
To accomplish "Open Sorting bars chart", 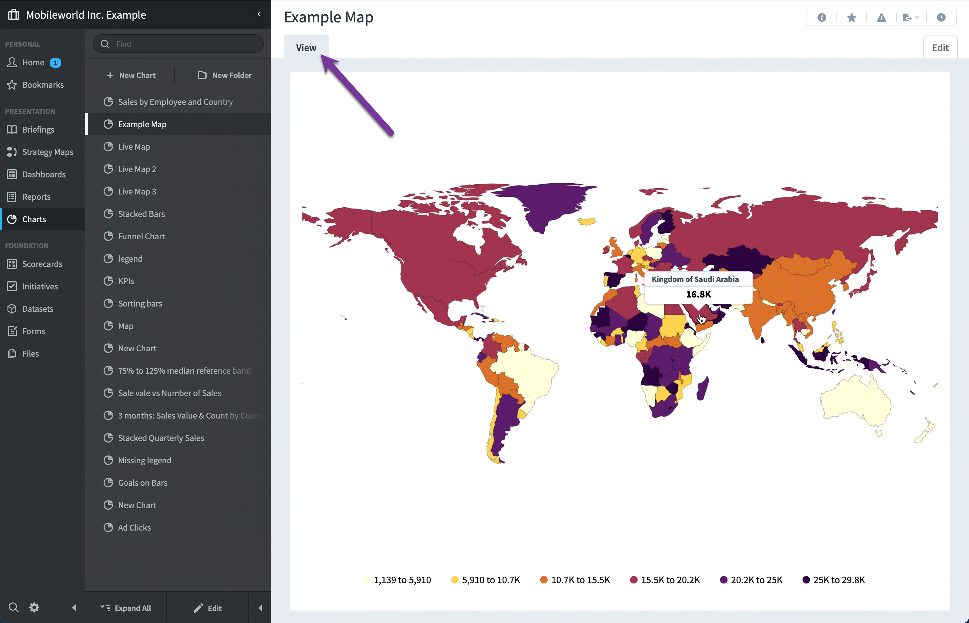I will pos(178,303).
